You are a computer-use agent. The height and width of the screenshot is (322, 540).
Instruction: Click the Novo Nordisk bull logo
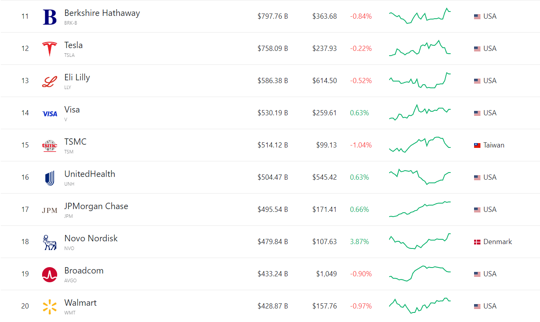point(50,242)
